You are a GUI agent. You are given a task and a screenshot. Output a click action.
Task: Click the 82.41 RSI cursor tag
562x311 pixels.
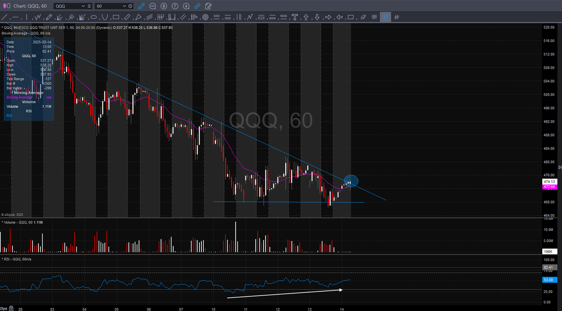[x=549, y=268]
